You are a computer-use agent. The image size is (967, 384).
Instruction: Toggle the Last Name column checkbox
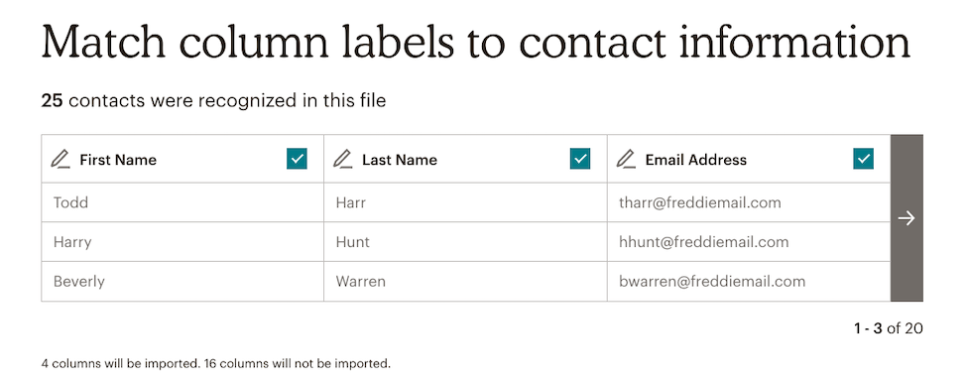580,159
